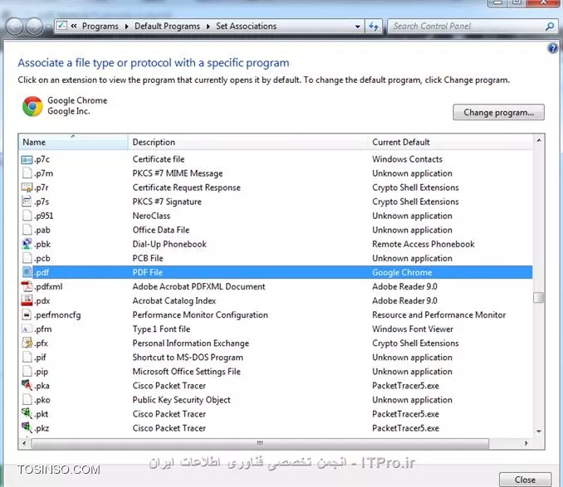Click the .pip file icon

point(27,372)
